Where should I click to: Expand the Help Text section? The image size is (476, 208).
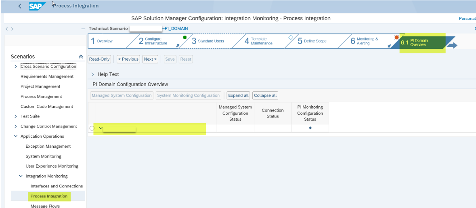(x=92, y=74)
